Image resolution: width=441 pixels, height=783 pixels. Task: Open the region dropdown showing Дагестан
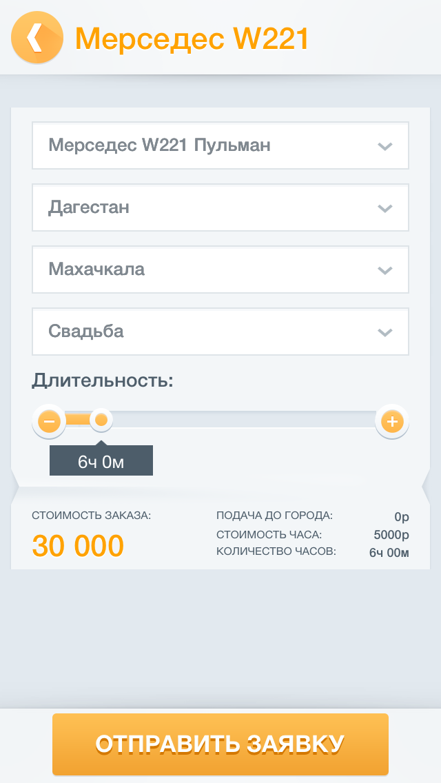[x=220, y=207]
